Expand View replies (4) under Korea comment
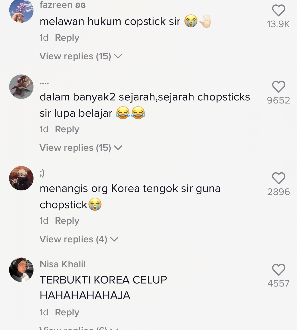The width and height of the screenshot is (297, 330). tap(79, 239)
